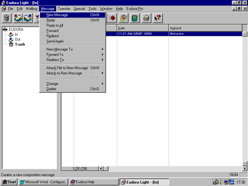This screenshot has height=186, width=248.
Task: Expand the Change submenu
Action: (73, 84)
